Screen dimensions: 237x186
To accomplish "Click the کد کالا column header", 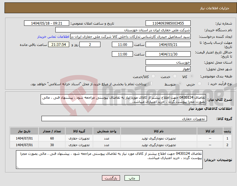I will (x=210, y=131).
